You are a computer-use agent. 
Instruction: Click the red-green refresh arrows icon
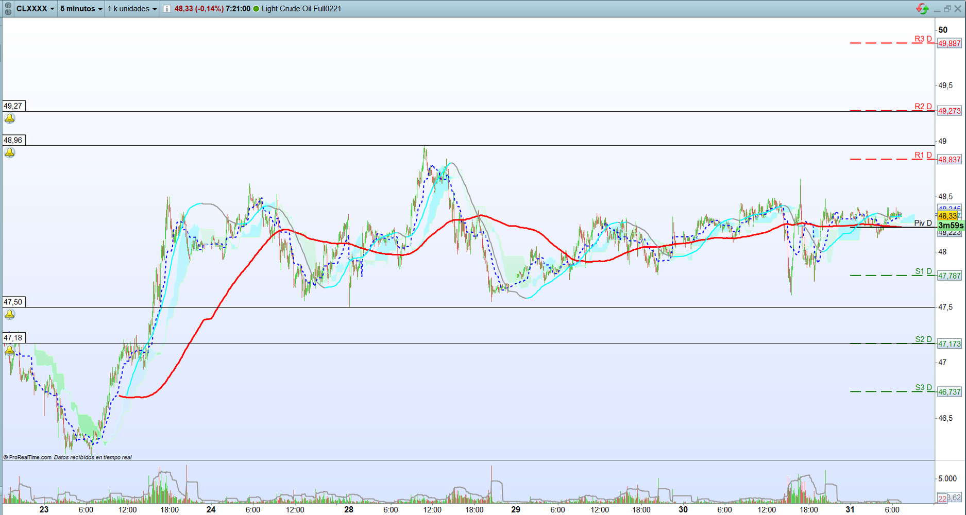tap(922, 9)
